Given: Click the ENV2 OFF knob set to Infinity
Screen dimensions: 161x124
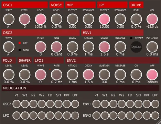Looking at the screenshot, I should (x=152, y=75).
